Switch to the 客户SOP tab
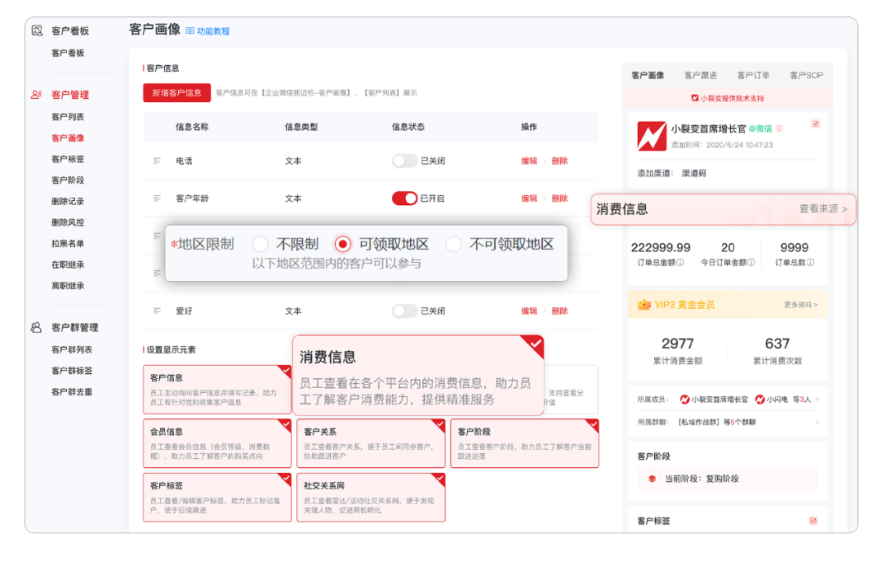Image resolution: width=891 pixels, height=566 pixels. (x=808, y=74)
